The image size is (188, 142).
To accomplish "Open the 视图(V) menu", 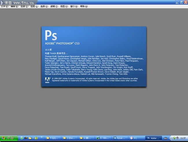I will (x=64, y=6).
